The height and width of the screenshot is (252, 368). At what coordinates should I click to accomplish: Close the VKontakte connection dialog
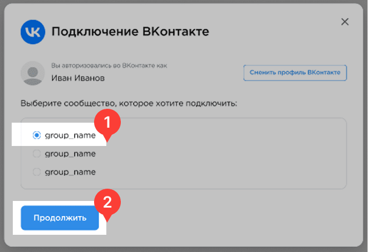(345, 22)
